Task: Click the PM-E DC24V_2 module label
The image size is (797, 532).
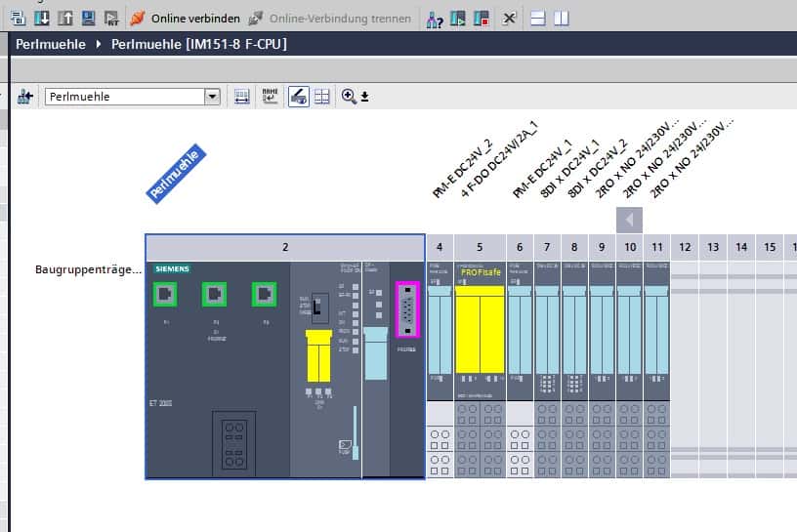Action: tap(463, 168)
